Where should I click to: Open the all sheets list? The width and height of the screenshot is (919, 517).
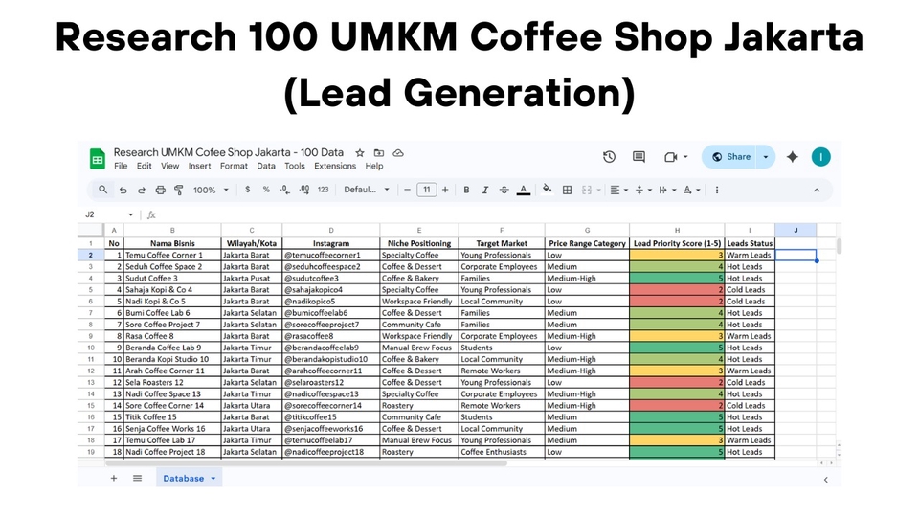[x=137, y=479]
